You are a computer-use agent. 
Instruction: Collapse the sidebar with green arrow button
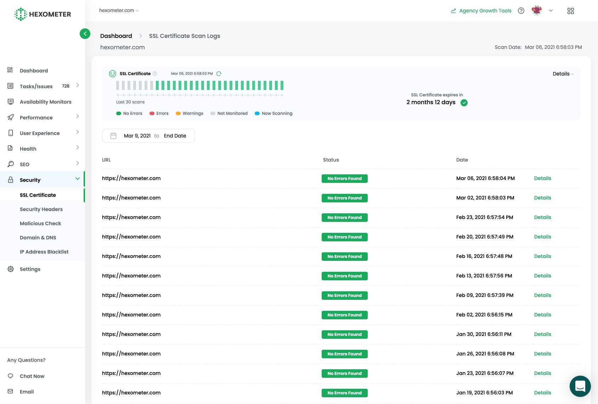85,34
